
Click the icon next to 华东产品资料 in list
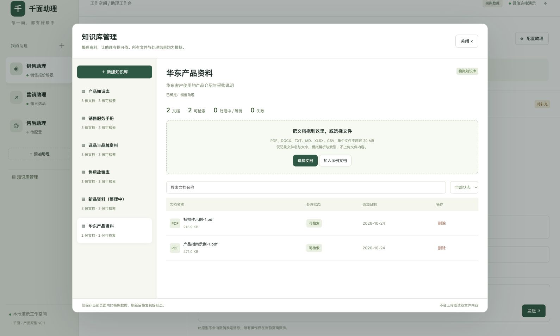tap(83, 226)
